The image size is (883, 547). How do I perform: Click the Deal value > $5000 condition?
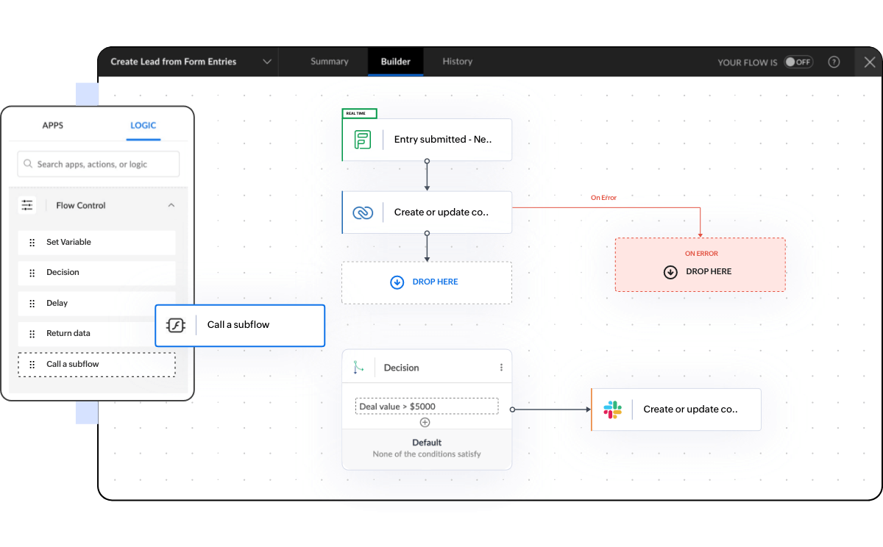[x=426, y=407]
